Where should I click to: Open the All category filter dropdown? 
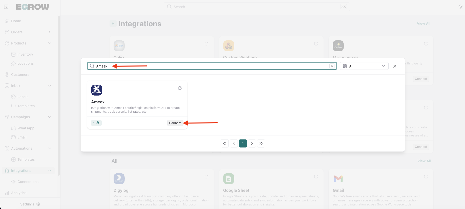(364, 66)
